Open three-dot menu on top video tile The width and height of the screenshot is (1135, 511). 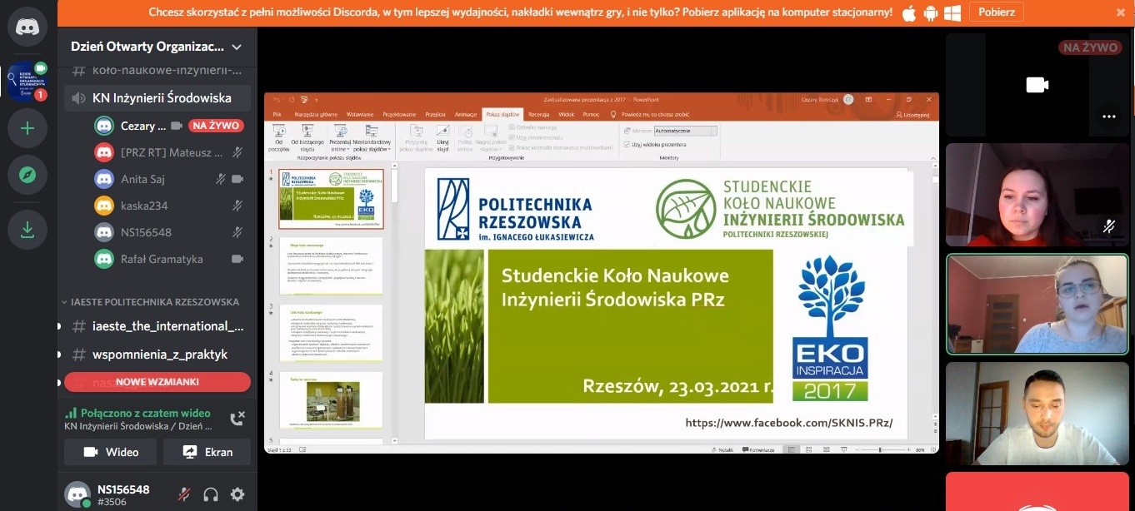click(x=1108, y=117)
